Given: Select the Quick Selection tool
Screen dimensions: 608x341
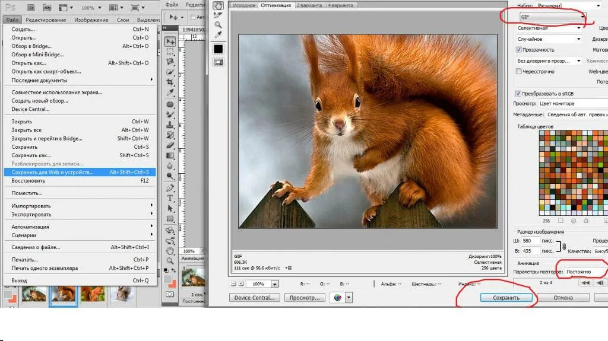Looking at the screenshot, I should 170,72.
